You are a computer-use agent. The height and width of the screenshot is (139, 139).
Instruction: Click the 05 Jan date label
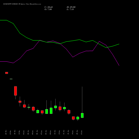click(x=33, y=132)
